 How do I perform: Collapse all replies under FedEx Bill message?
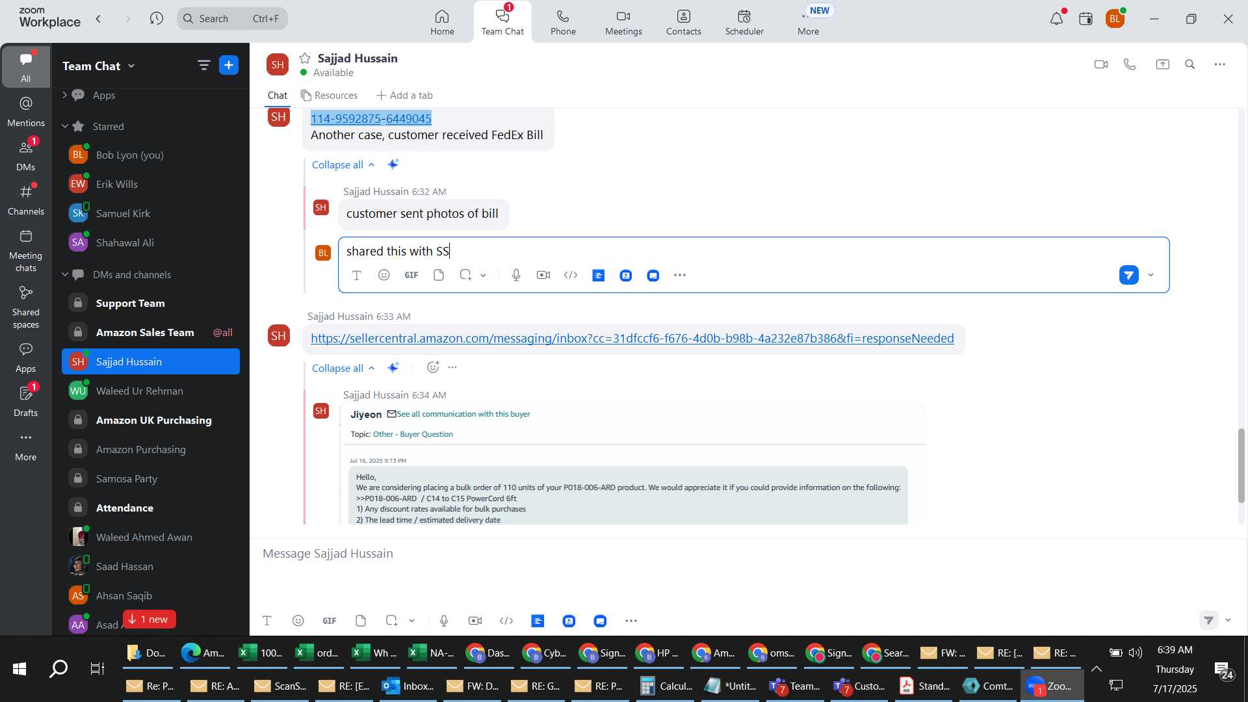pos(343,165)
